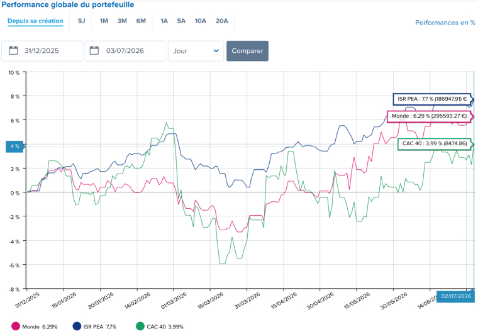
Task: Toggle the ISR PEA blue legend circle
Action: [x=77, y=326]
